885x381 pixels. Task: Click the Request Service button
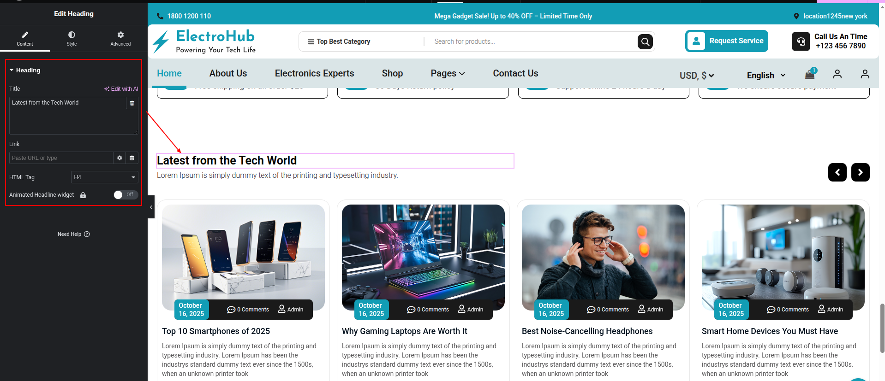point(726,41)
